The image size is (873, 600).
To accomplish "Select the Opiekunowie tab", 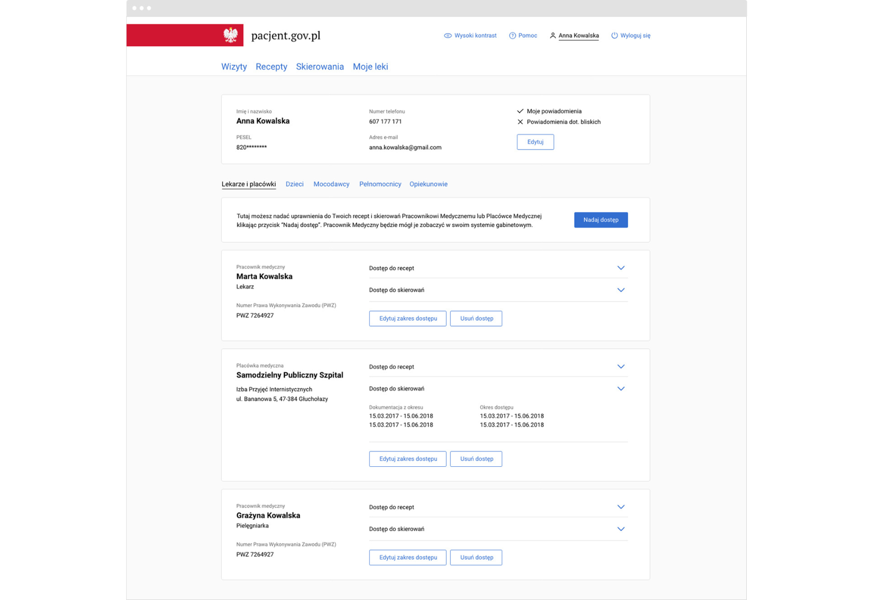I will (428, 184).
